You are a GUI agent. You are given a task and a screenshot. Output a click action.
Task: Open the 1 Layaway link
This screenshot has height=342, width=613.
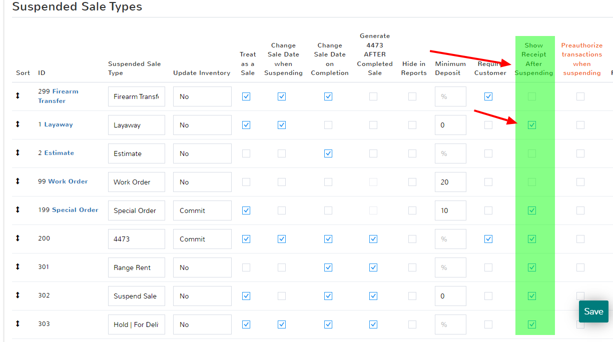point(56,124)
